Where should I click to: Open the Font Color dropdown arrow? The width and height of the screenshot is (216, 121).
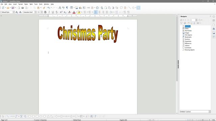pos(77,12)
